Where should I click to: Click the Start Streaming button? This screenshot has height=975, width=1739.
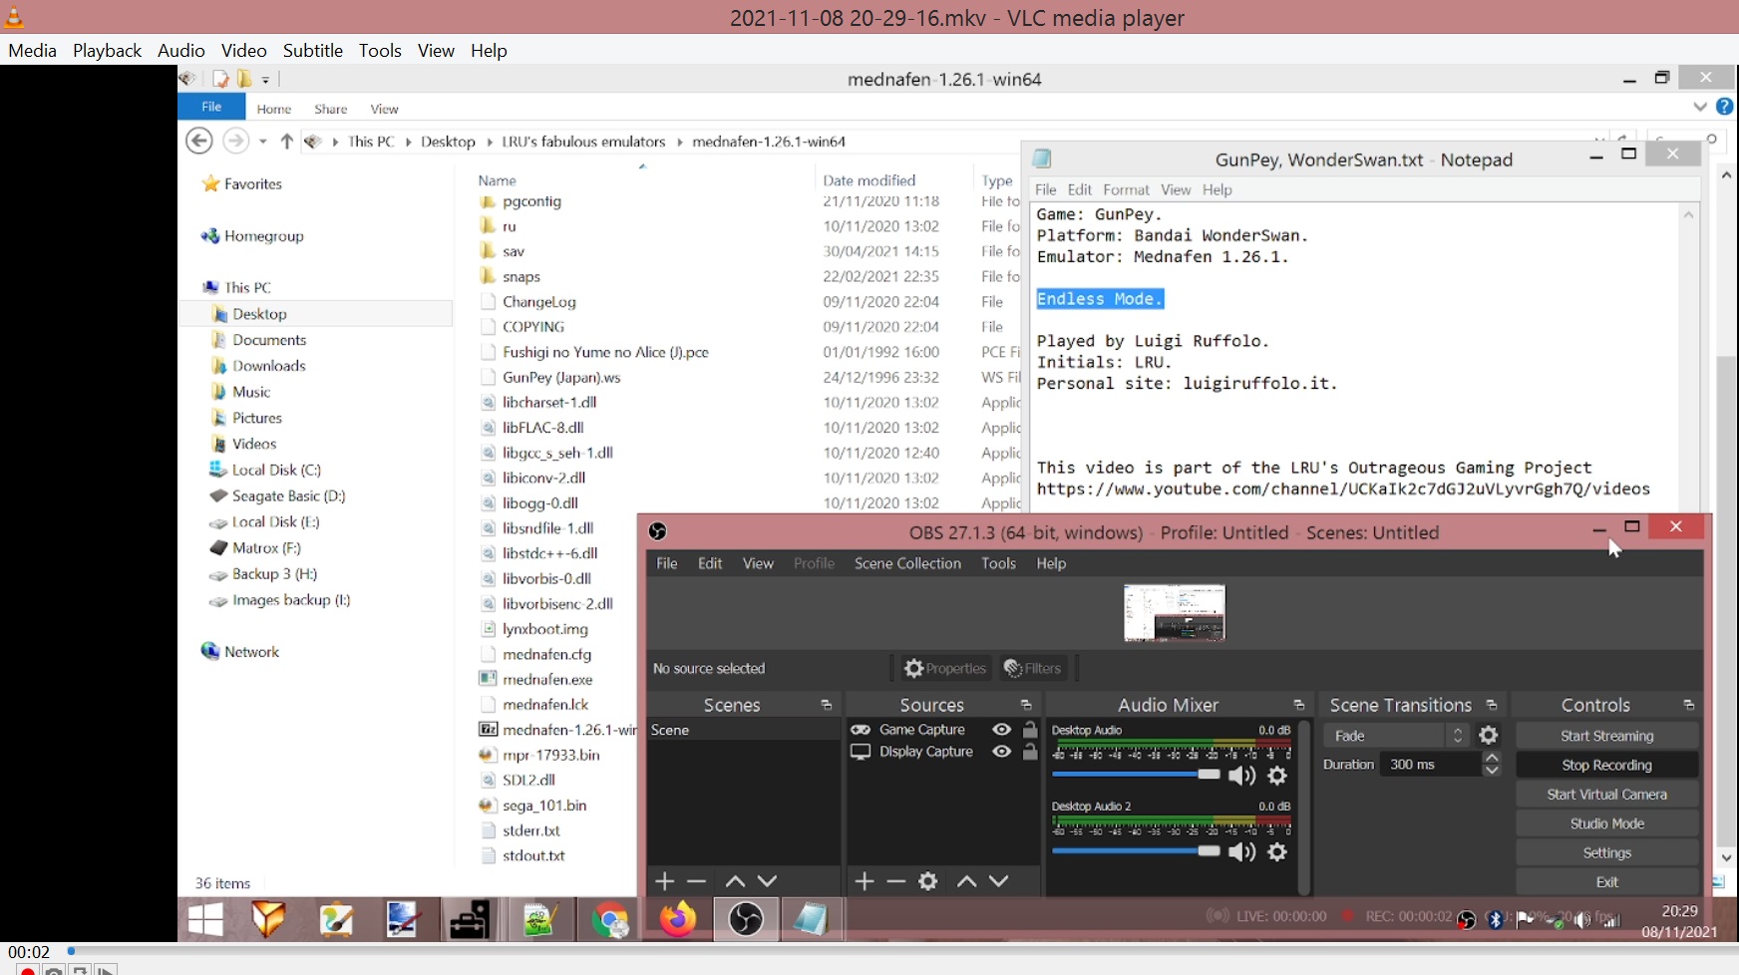coord(1606,736)
